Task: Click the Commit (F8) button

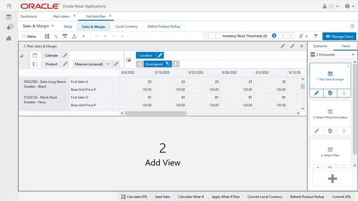Action: (x=341, y=197)
